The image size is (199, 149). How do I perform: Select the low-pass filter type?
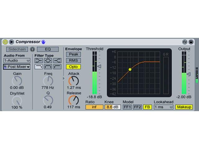[x=39, y=67]
